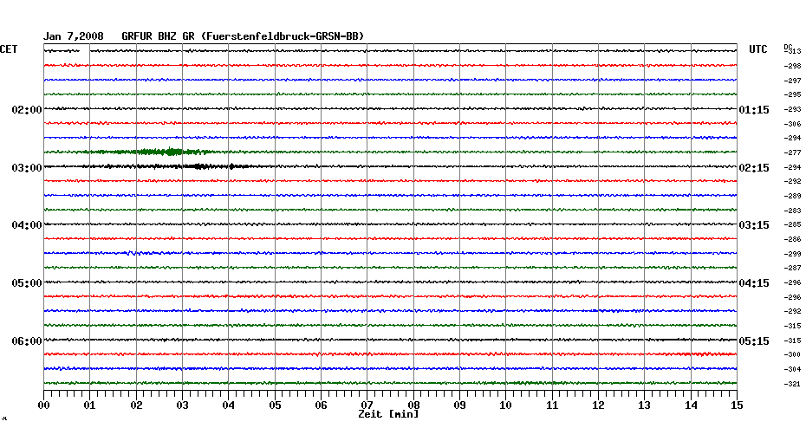Viewport: 806px width, 428px height.
Task: Select the station title GRFUR BHZ GR (Fuerstenfeldbruck-GRSN-BB)
Action: point(243,36)
